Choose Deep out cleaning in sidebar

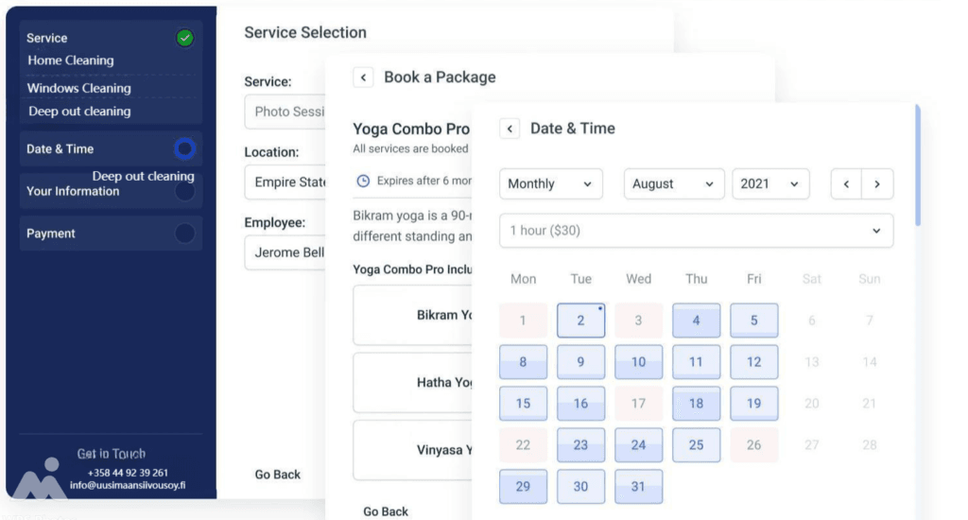tap(79, 112)
